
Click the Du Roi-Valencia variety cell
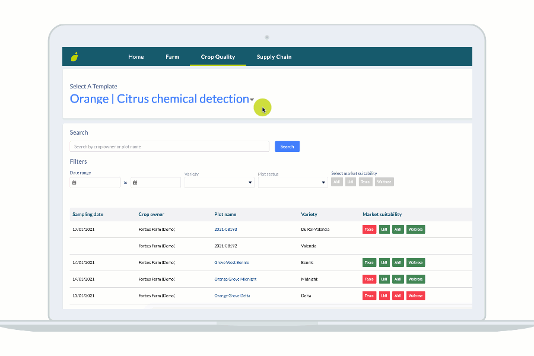click(x=315, y=229)
